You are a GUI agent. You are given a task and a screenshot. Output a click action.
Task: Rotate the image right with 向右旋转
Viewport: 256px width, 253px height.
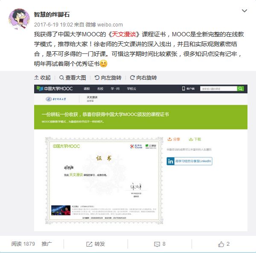[143, 78]
